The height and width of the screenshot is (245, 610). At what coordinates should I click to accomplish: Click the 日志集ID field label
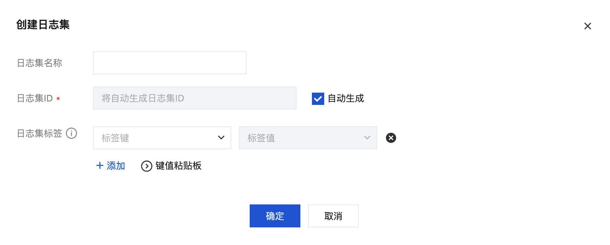[35, 98]
